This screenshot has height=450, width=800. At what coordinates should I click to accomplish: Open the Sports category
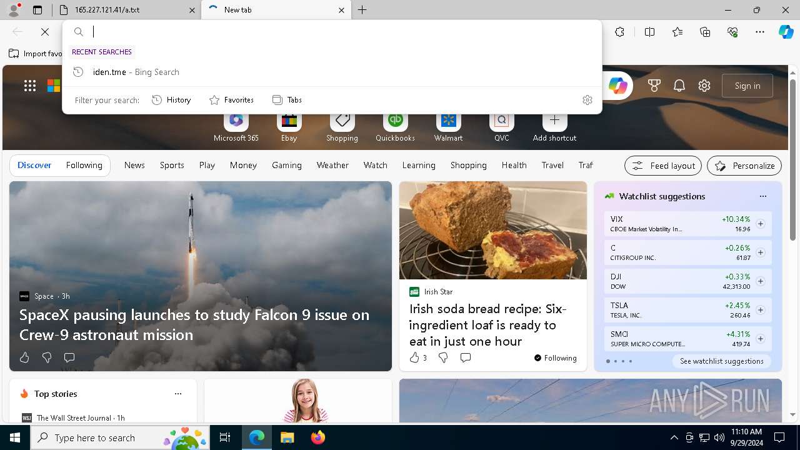[172, 165]
